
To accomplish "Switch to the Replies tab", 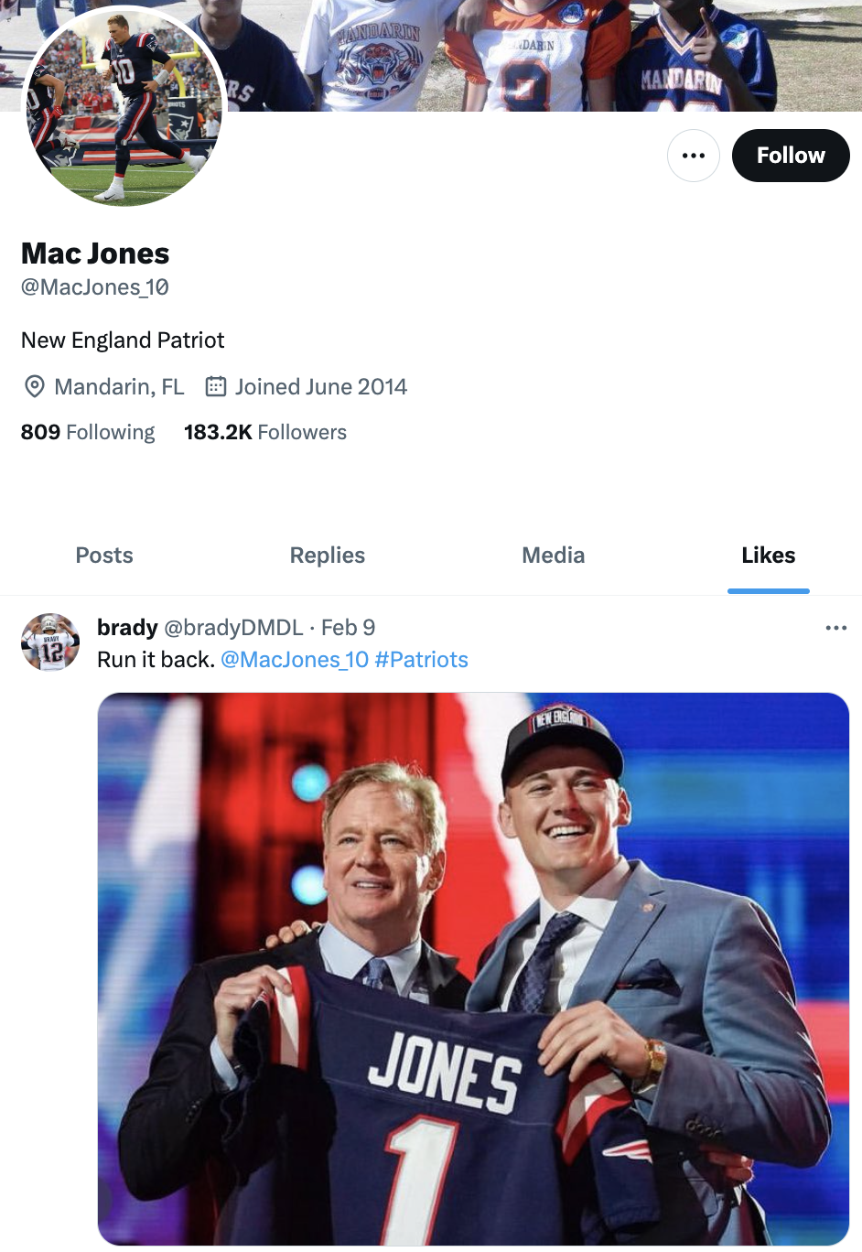I will coord(328,556).
